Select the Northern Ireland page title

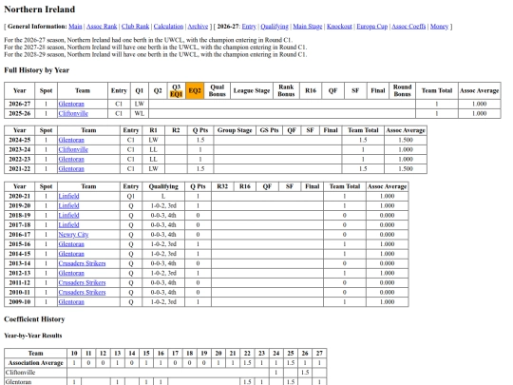click(40, 10)
